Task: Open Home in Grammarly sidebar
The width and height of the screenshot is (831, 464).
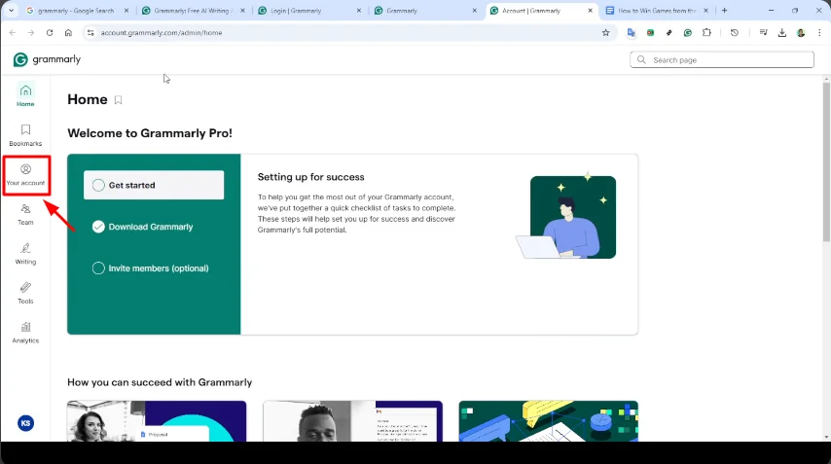Action: click(25, 95)
